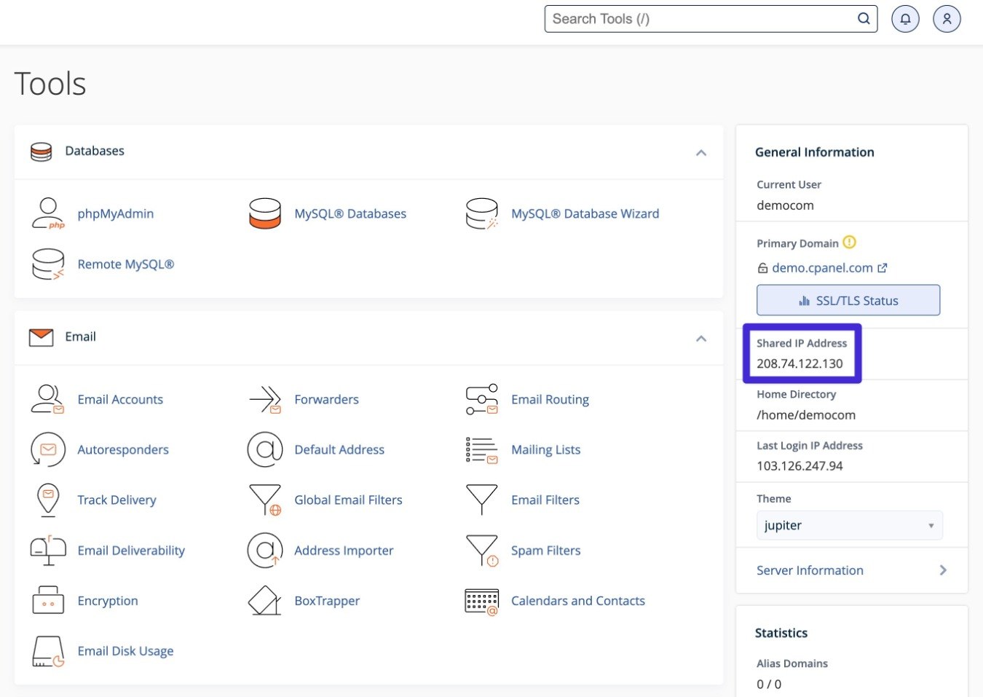Click the Calendars and Contacts icon

coord(481,601)
